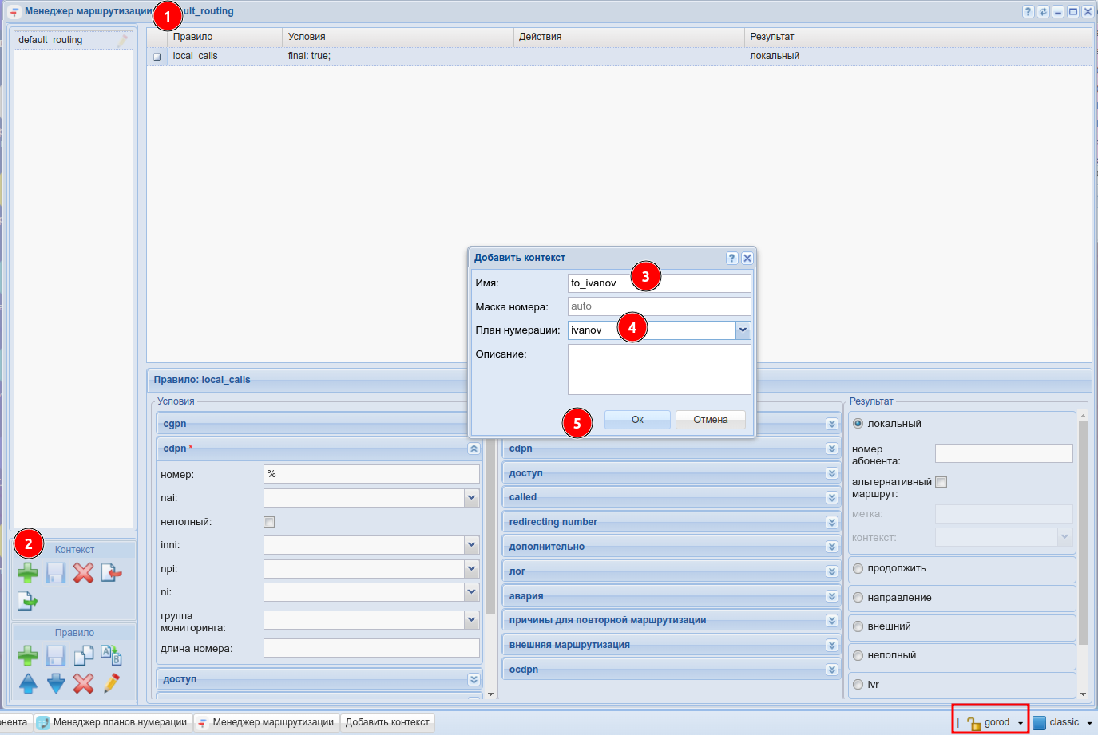Expand the called actions section
The width and height of the screenshot is (1098, 735).
click(832, 497)
